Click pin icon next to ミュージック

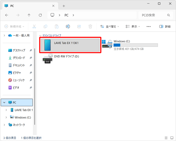[x=31, y=80]
